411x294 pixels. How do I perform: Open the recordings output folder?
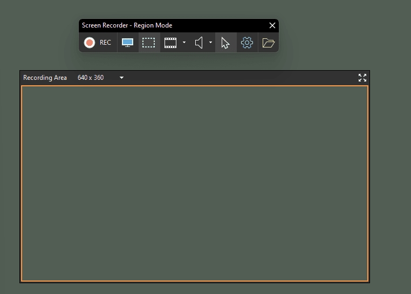tap(268, 43)
